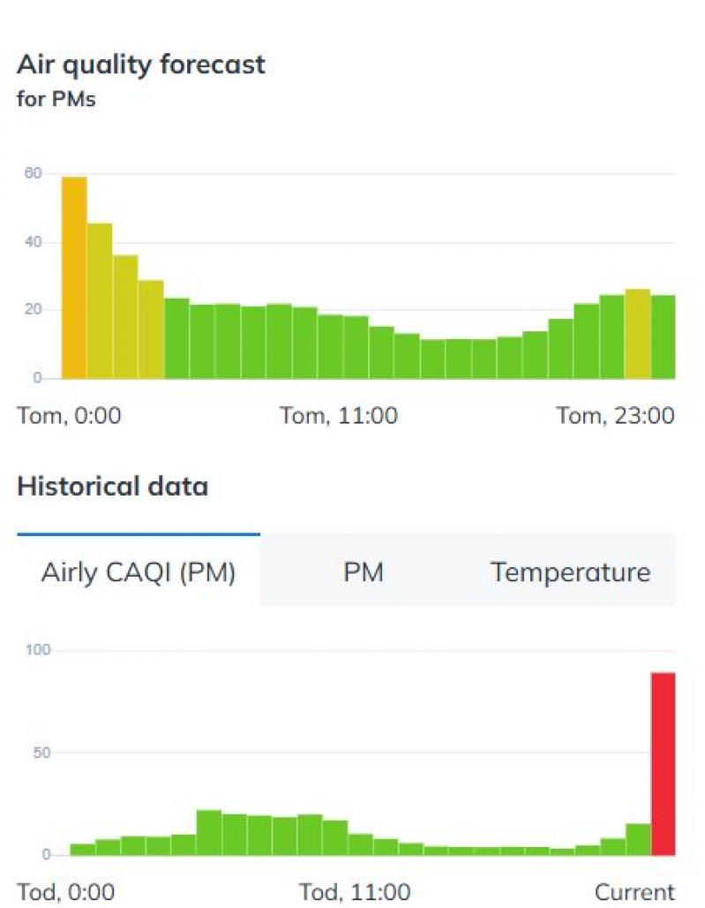705x908 pixels.
Task: Select the tallest green historical bar
Action: [x=209, y=832]
